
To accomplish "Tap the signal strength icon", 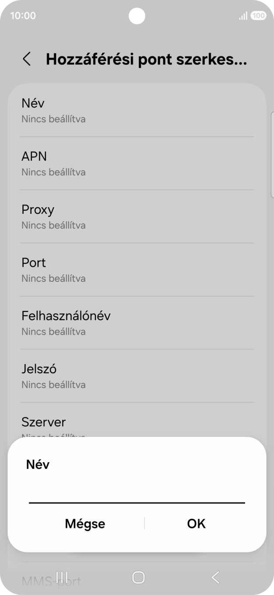I will point(242,15).
